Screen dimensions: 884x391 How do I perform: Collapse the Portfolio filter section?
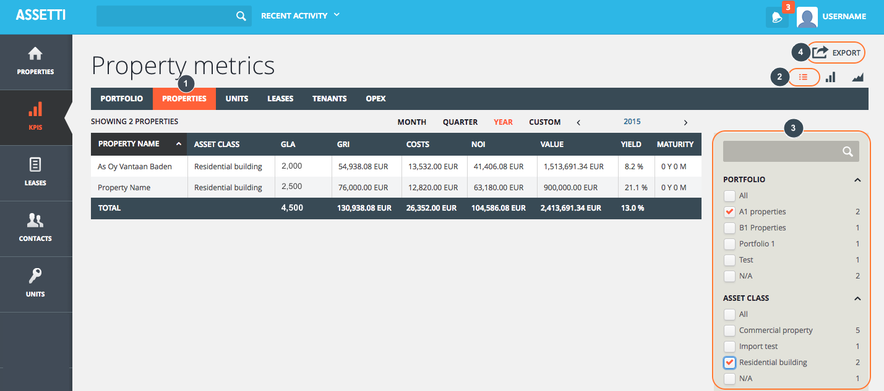click(857, 180)
